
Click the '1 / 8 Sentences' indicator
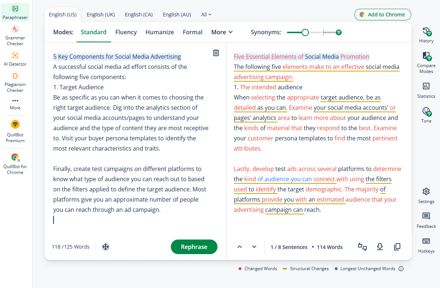(x=289, y=247)
